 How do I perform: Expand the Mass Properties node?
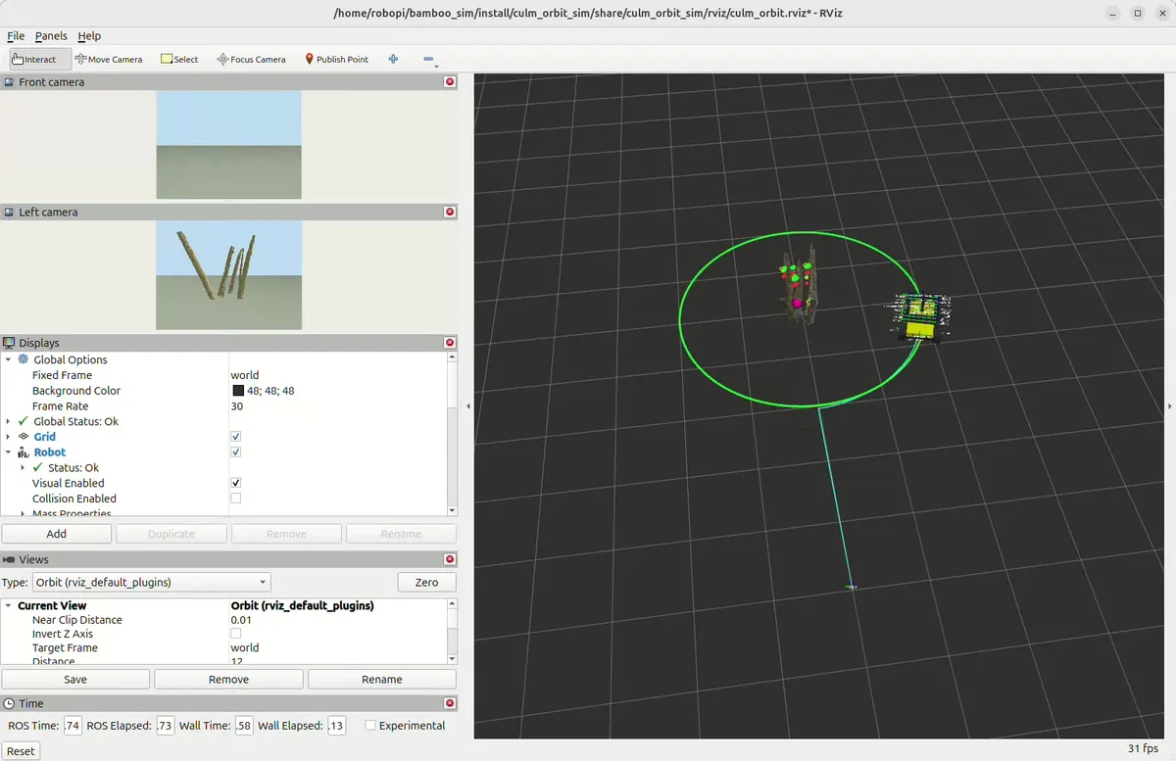tap(23, 513)
